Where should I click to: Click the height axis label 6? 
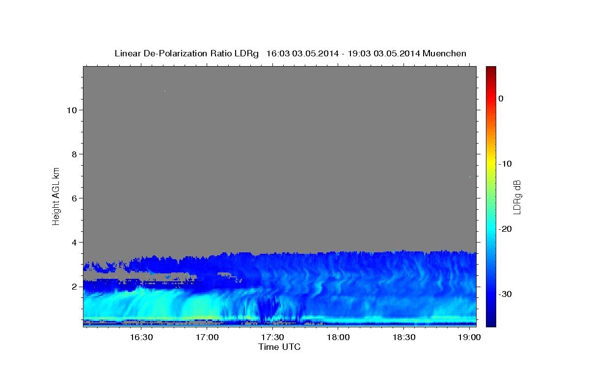tap(74, 198)
